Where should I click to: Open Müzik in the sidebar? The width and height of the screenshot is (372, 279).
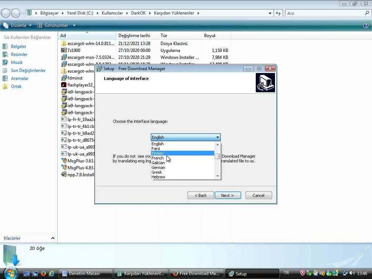click(17, 62)
